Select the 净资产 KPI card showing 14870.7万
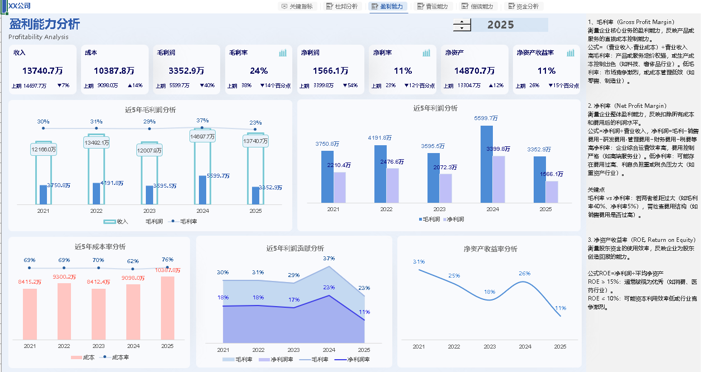The height and width of the screenshot is (372, 703). pyautogui.click(x=474, y=69)
